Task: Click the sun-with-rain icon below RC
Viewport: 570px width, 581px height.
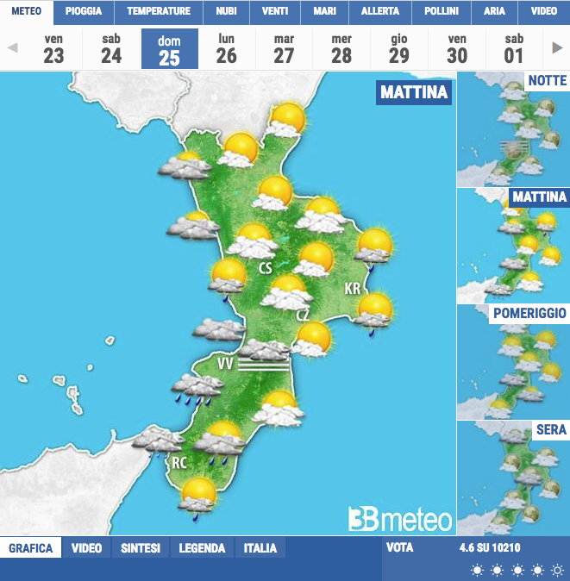Action: [197, 499]
